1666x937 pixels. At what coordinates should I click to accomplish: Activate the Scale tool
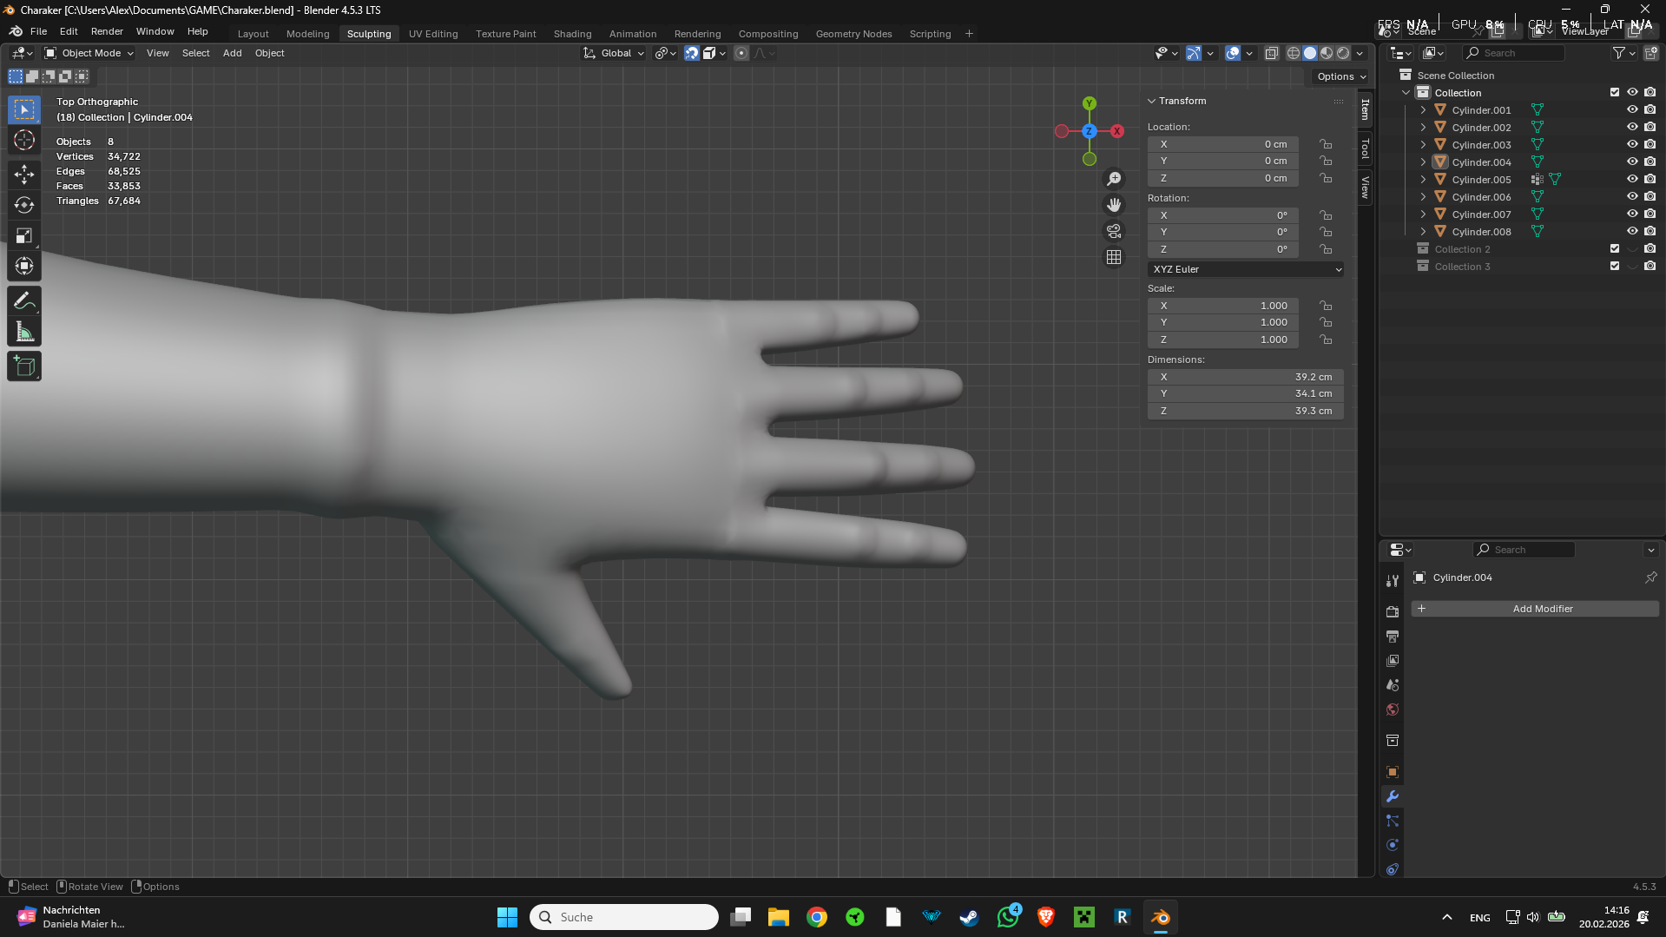click(24, 235)
